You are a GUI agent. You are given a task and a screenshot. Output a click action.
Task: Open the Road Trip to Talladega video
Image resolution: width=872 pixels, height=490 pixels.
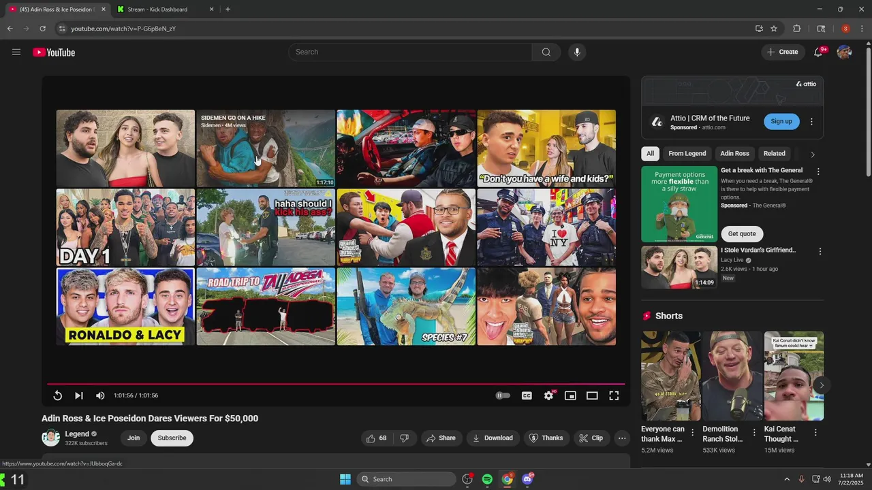click(x=266, y=306)
